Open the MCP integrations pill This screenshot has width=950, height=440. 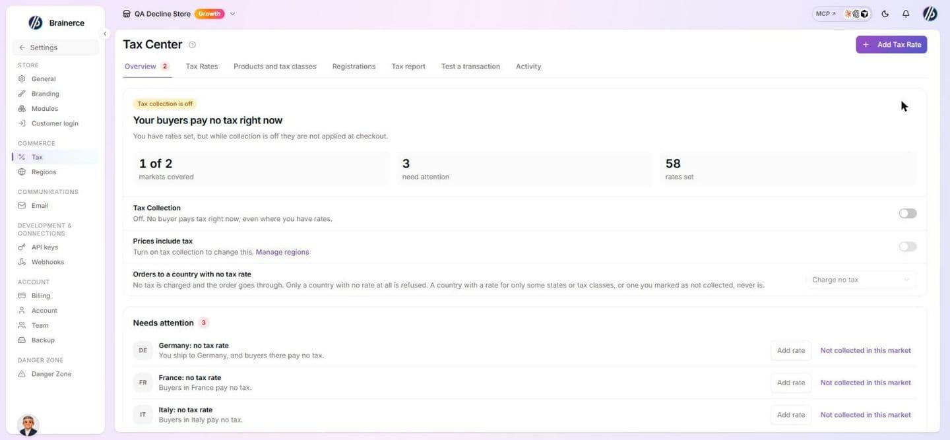click(842, 14)
